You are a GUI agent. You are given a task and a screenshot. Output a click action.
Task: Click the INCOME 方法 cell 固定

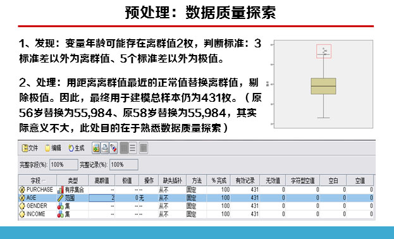[191, 214]
